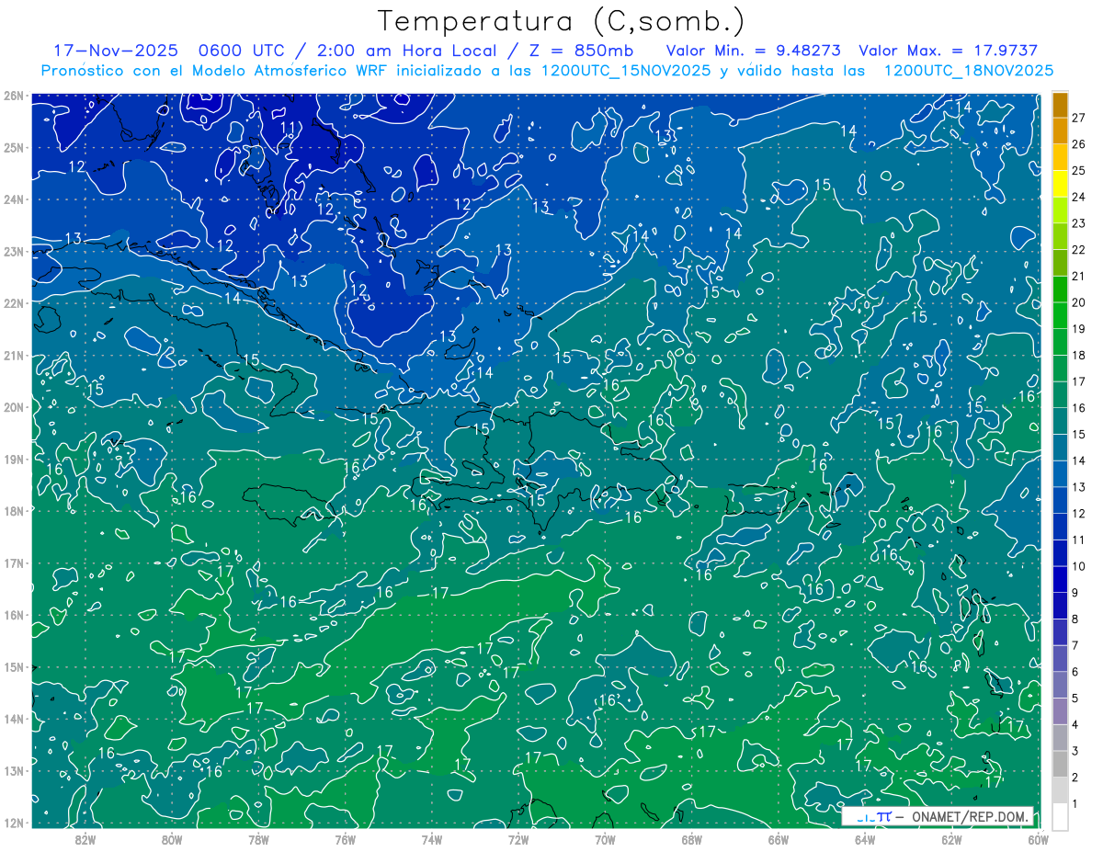The height and width of the screenshot is (852, 1103).
Task: Click the 'ONAMET/REP.DOM.' credit label
Action: click(x=971, y=816)
